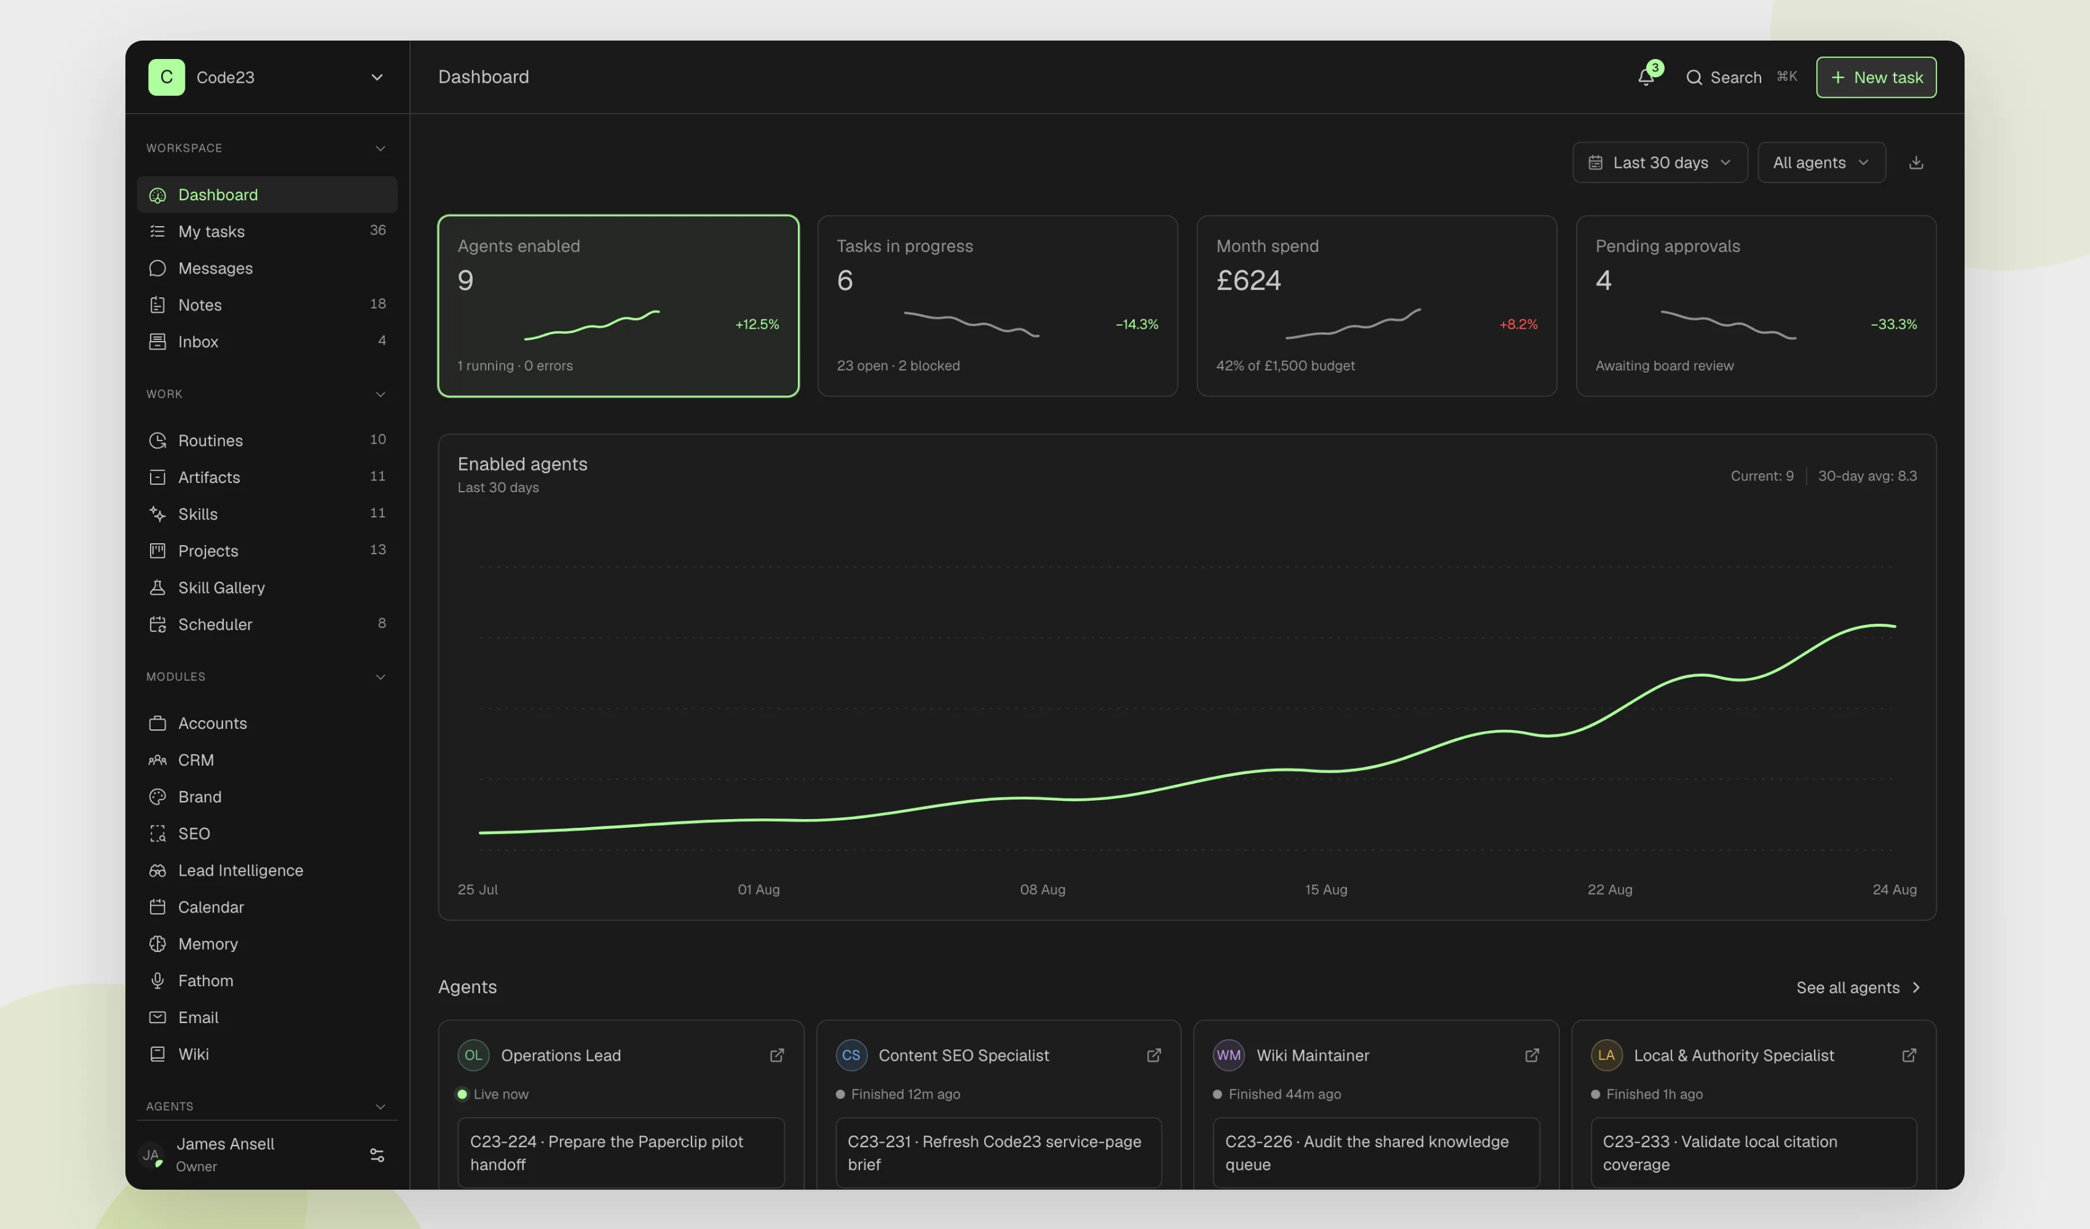Click the export download icon

click(x=1916, y=163)
